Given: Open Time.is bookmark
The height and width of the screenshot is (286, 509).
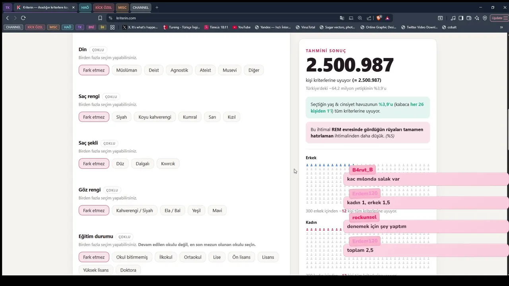Looking at the screenshot, I should (x=216, y=27).
